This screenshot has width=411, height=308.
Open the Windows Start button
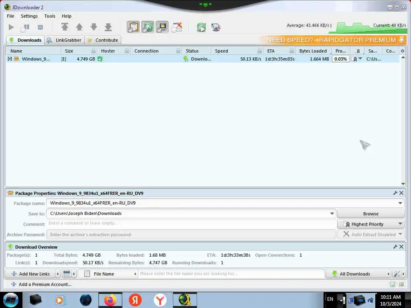10,300
